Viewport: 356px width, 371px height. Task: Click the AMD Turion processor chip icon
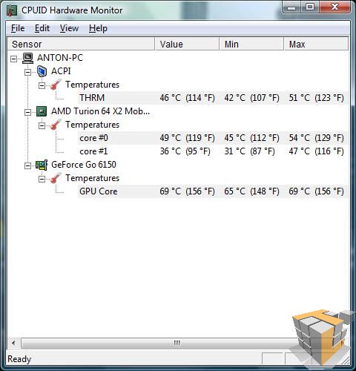42,111
